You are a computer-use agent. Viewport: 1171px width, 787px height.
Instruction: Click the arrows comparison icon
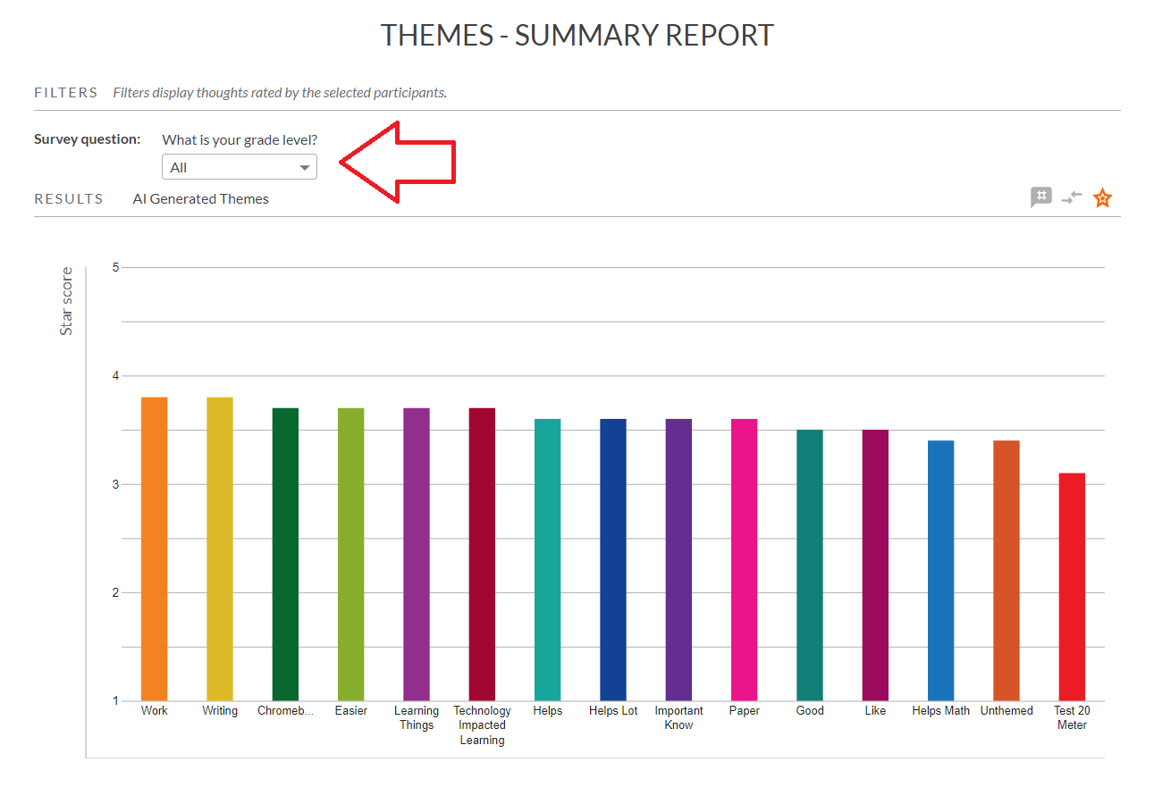pos(1072,197)
